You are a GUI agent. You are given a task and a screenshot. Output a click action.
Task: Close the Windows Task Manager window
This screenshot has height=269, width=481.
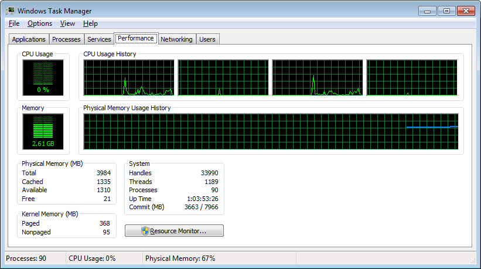[x=466, y=10]
